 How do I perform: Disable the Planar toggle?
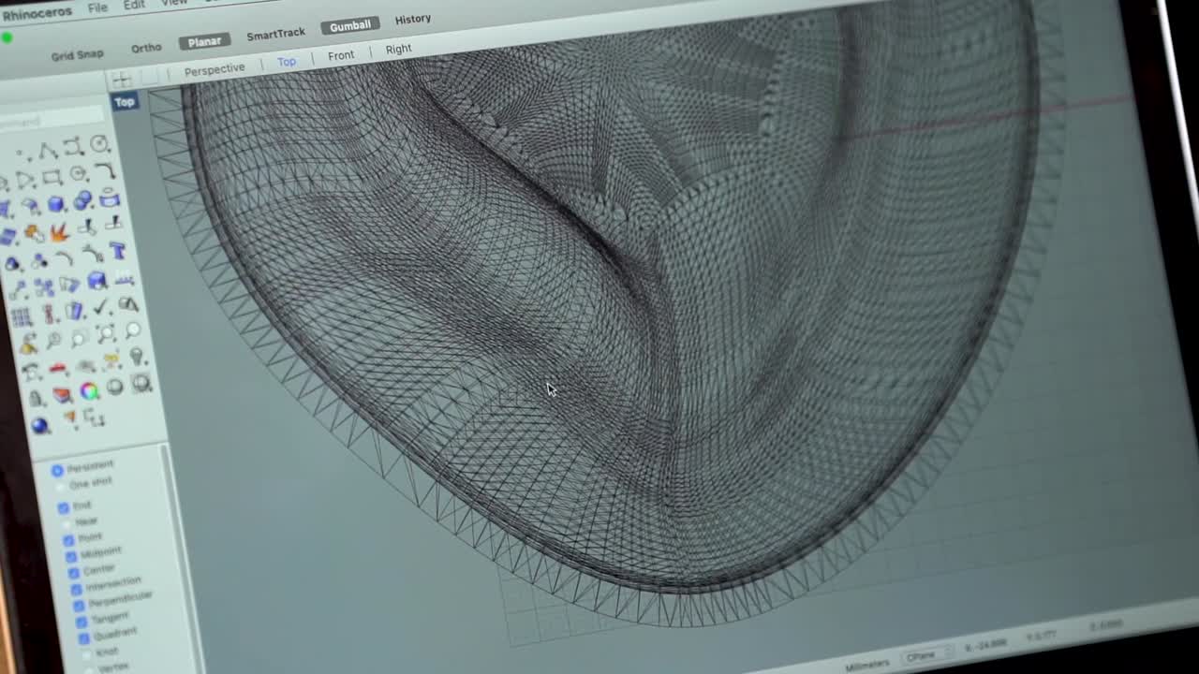tap(204, 40)
